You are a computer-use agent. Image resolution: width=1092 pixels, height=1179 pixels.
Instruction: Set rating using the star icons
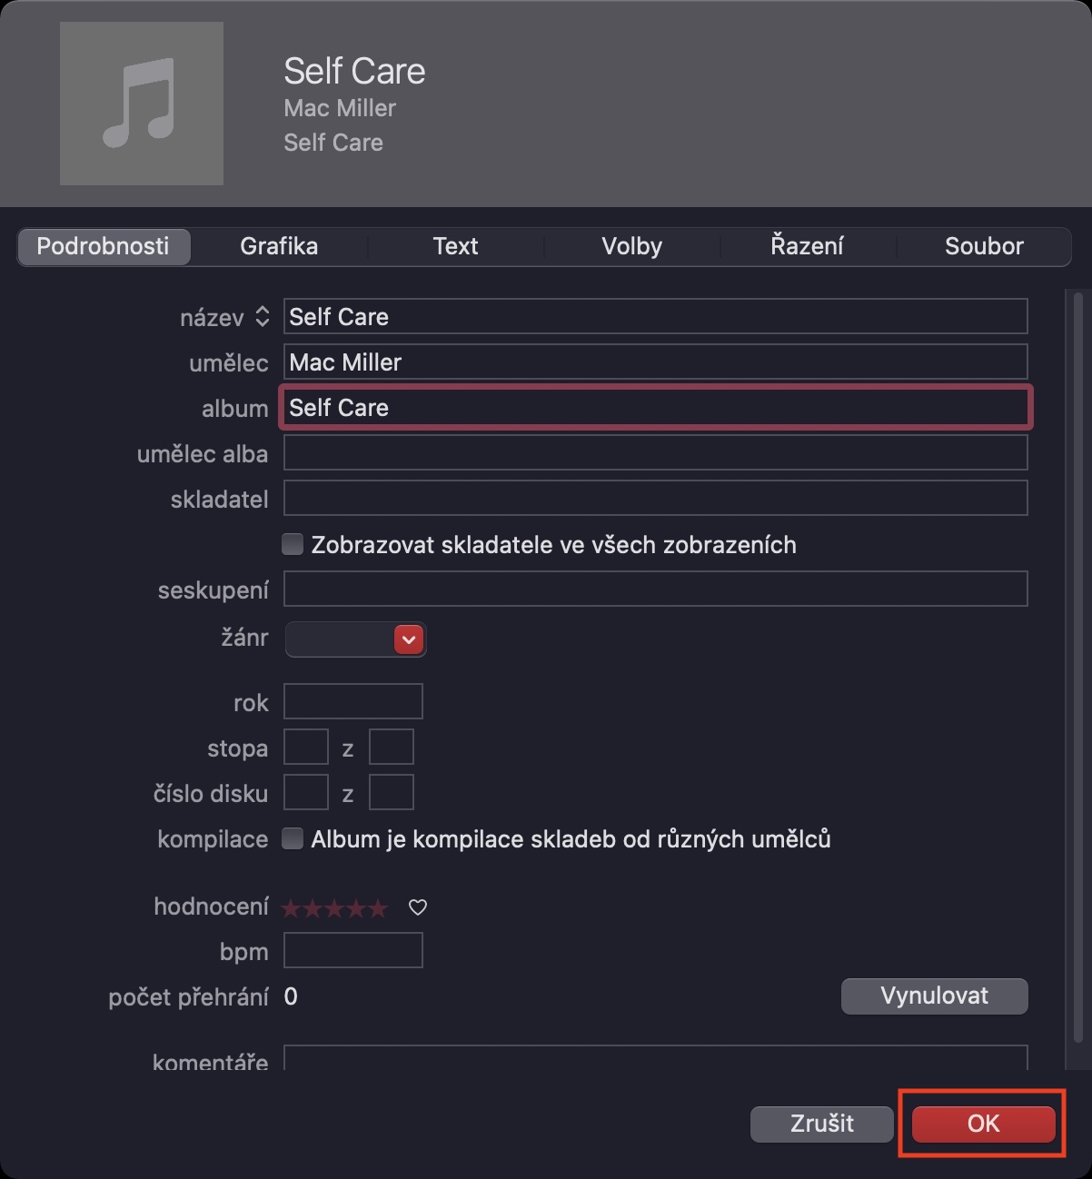[334, 907]
